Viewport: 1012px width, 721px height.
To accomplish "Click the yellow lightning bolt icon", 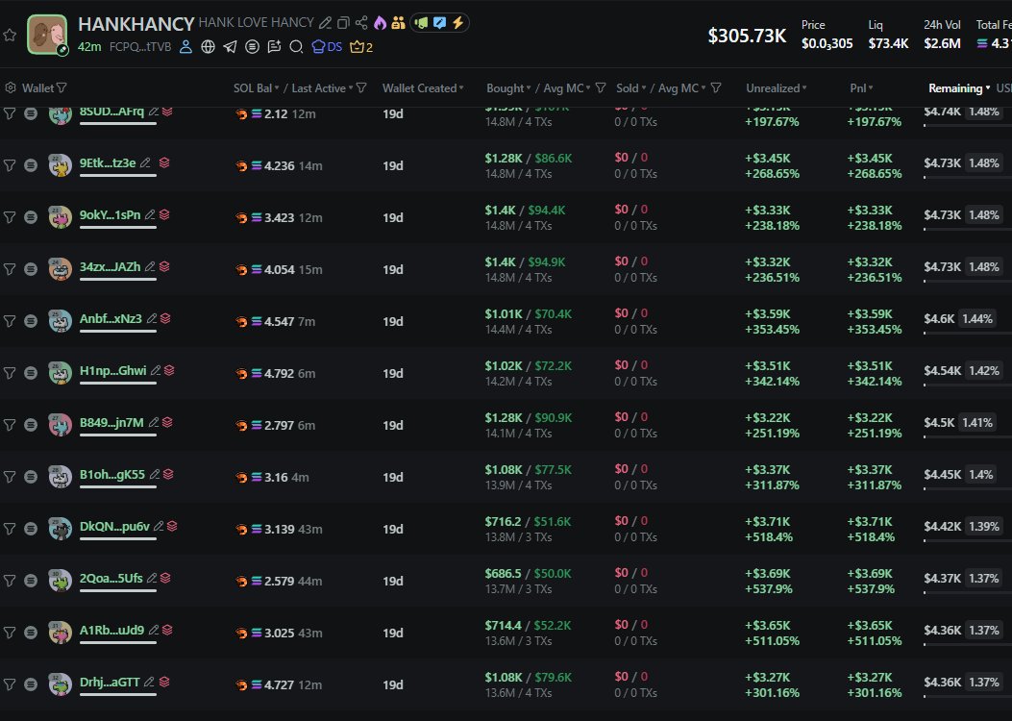I will coord(457,23).
